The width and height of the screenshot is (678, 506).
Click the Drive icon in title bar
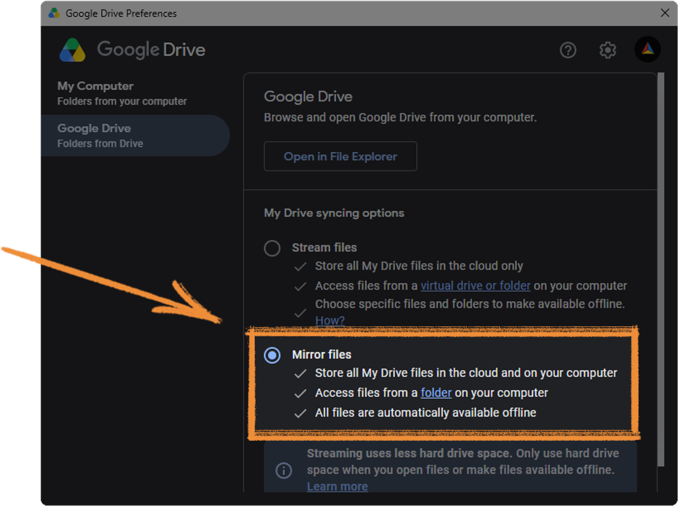pos(54,13)
